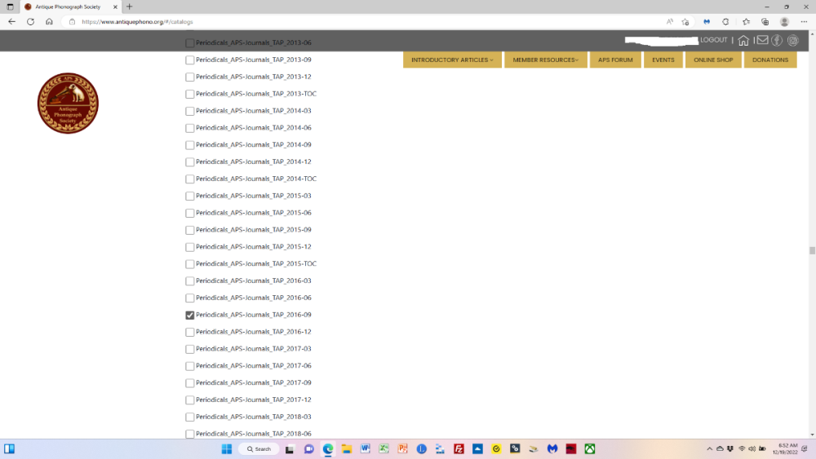This screenshot has height=459, width=816.
Task: Click the Periodicals_APS-Journals_TAP_2015-TOC label
Action: pyautogui.click(x=256, y=263)
